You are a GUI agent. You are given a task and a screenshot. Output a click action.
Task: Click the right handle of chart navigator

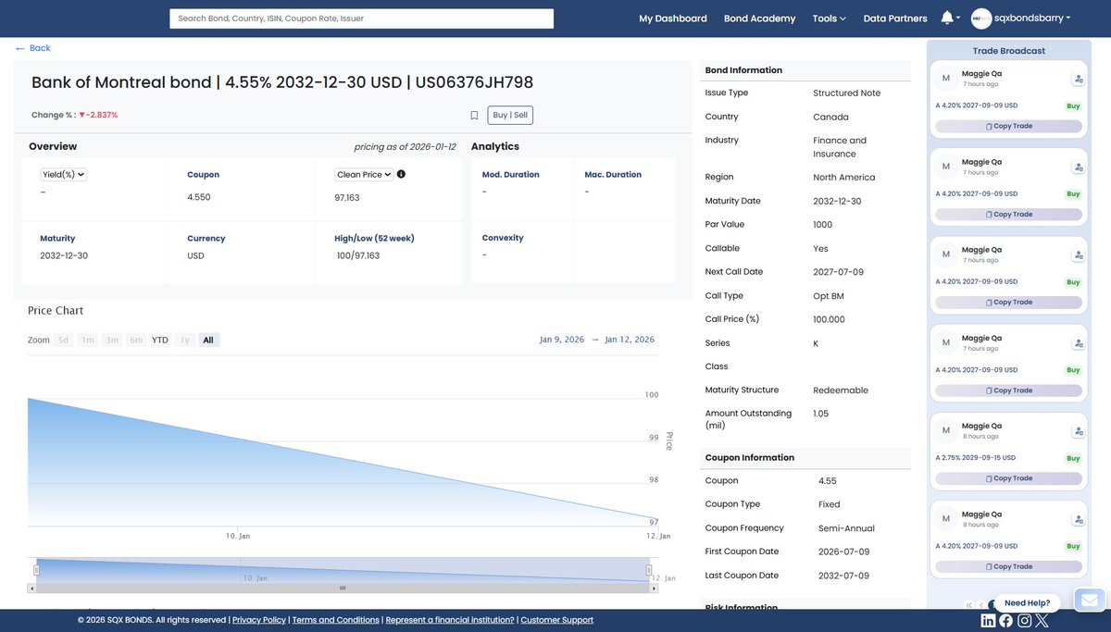(649, 571)
